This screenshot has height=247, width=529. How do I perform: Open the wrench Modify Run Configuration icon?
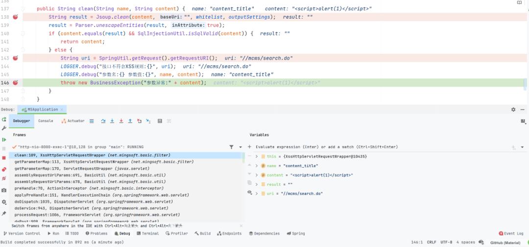pos(4,128)
